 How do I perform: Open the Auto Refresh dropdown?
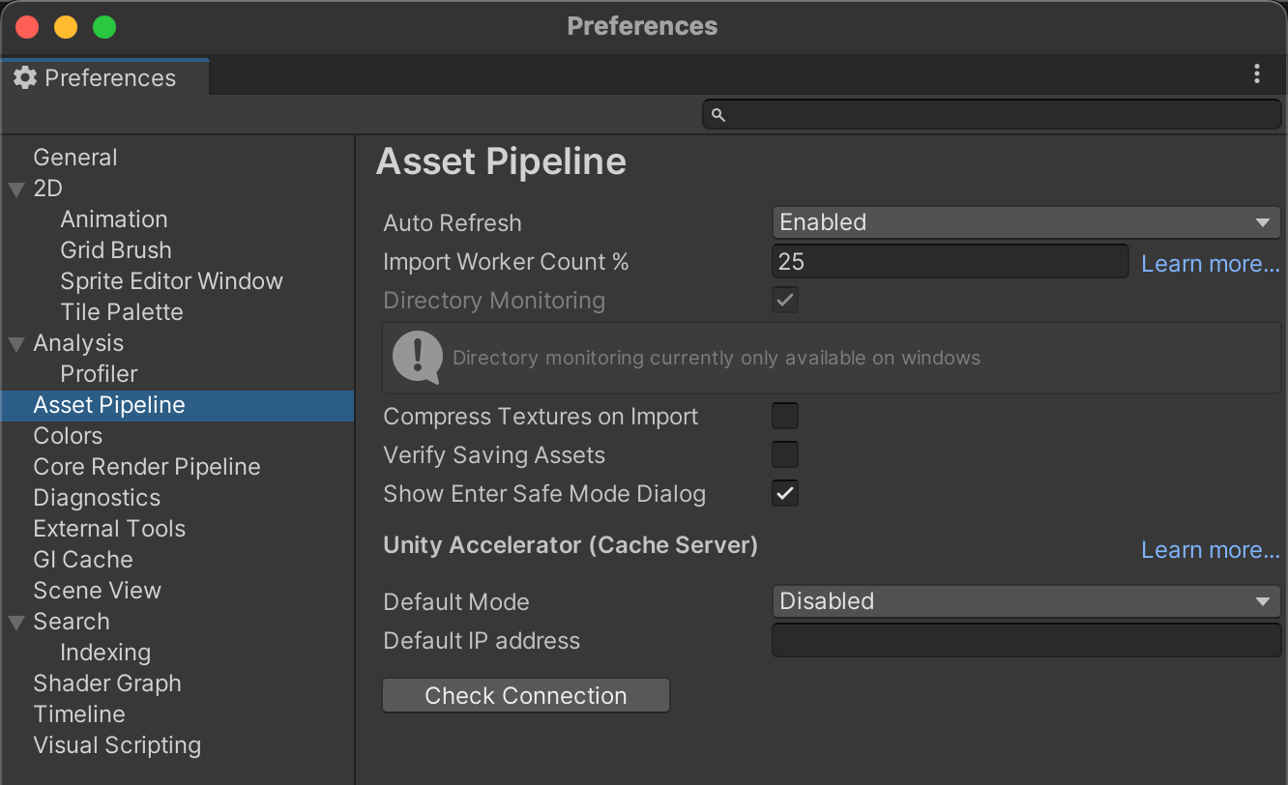[x=1026, y=222]
